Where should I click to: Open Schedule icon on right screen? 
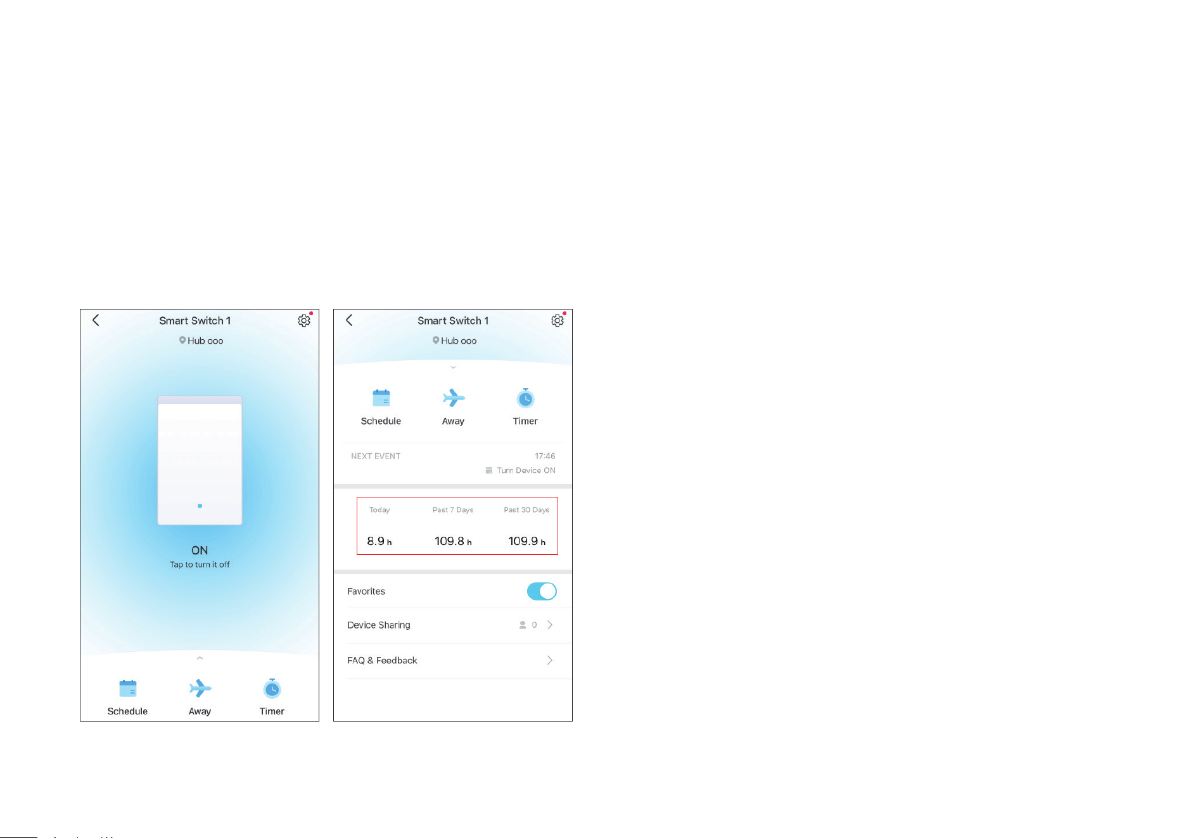tap(381, 398)
